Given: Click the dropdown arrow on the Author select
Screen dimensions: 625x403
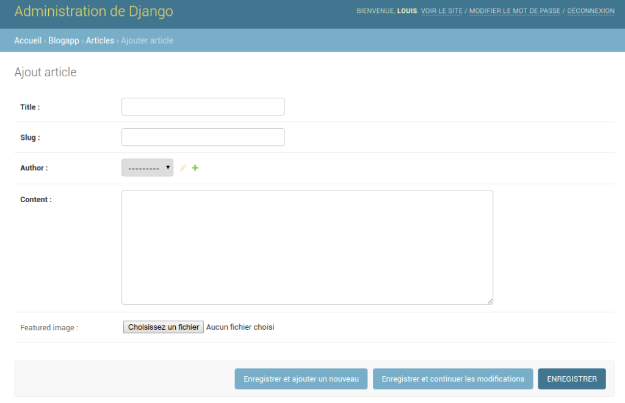Looking at the screenshot, I should coord(167,167).
